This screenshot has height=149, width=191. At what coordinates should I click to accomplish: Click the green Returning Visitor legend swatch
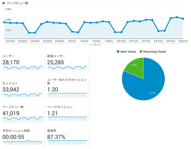point(141,52)
